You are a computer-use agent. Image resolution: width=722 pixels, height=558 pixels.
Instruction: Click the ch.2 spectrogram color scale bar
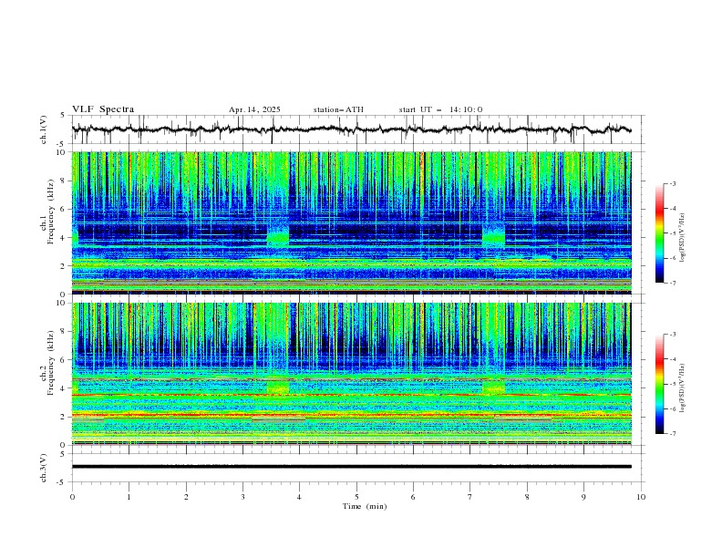click(x=659, y=384)
